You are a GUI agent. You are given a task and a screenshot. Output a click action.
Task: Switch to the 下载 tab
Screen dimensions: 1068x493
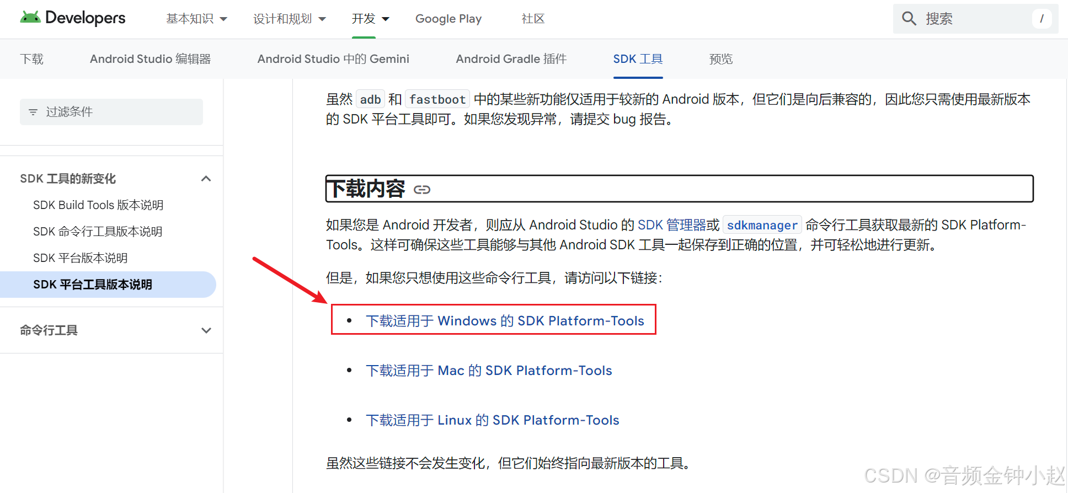pyautogui.click(x=31, y=59)
